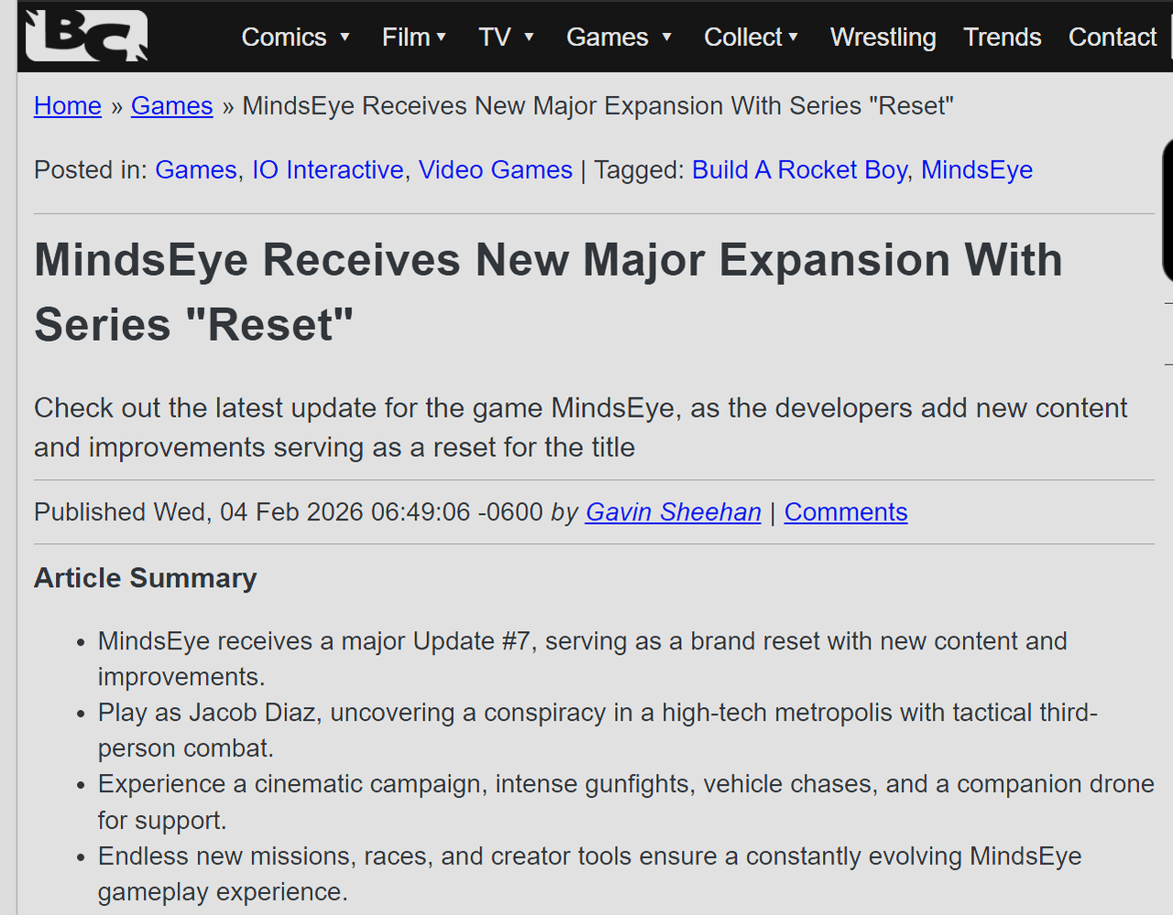This screenshot has width=1173, height=915.
Task: Expand the Film dropdown arrow
Action: 441,38
